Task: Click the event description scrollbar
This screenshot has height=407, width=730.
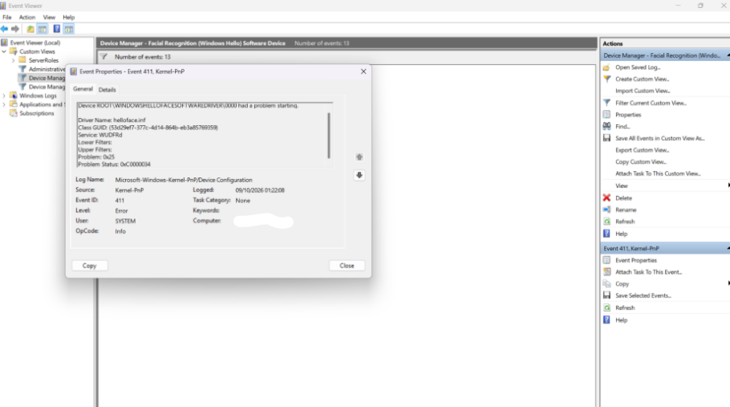Action: 329,135
